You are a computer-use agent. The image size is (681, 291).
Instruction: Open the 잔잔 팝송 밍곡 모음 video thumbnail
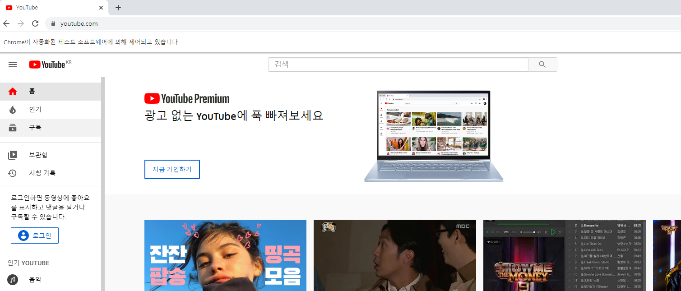[x=225, y=255]
